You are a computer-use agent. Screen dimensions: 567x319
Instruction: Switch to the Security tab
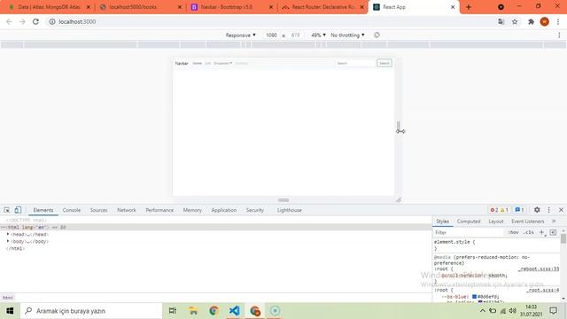point(254,210)
